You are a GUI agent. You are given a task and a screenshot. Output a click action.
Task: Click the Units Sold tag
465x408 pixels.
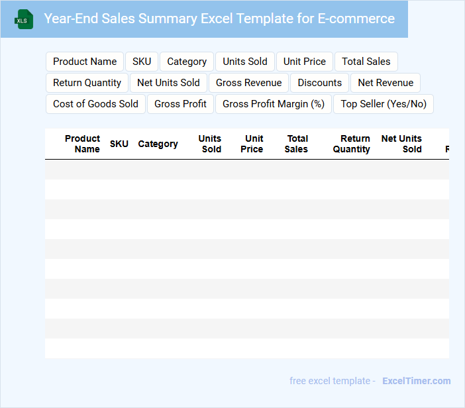pos(245,62)
